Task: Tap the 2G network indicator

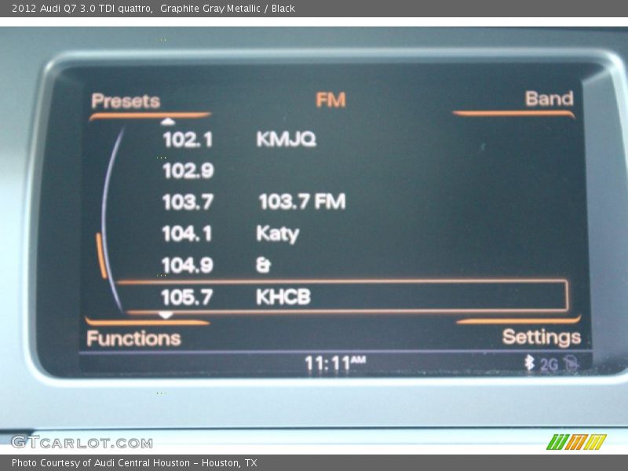Action: [548, 364]
